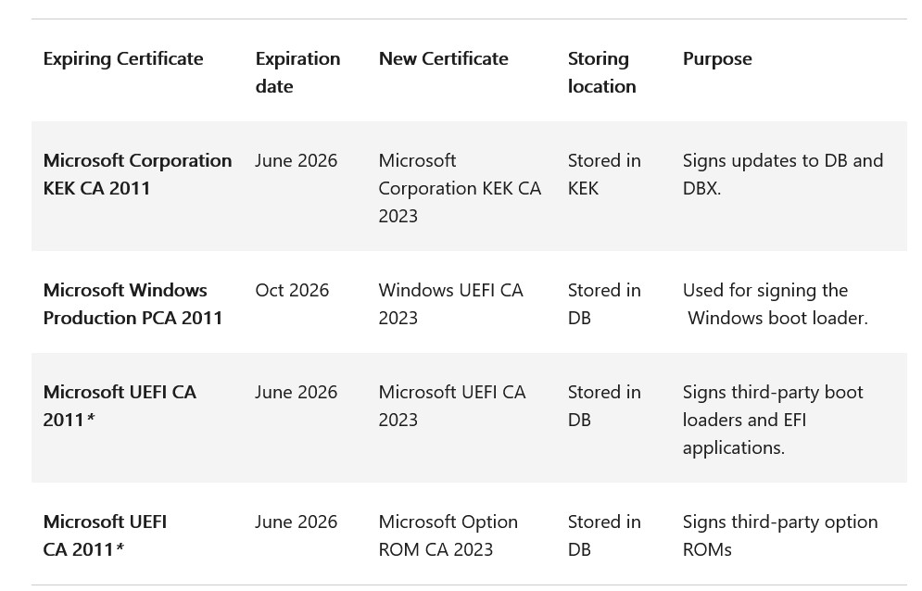Click Windows UEFI CA 2023 cell
The image size is (922, 591).
tap(450, 304)
